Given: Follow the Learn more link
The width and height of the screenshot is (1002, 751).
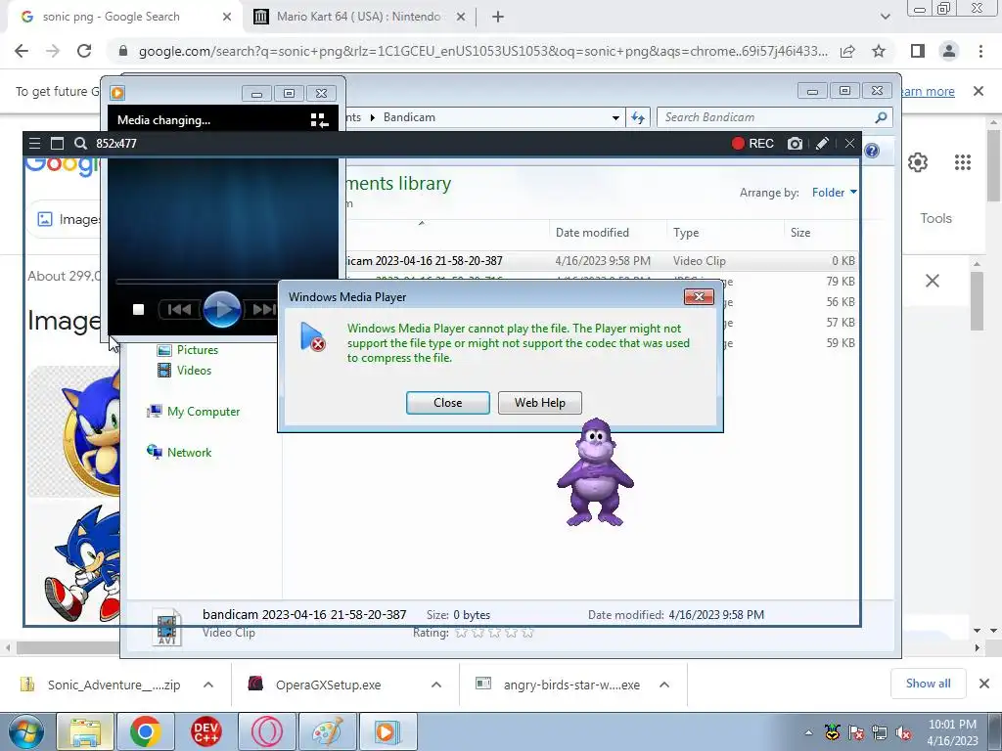Looking at the screenshot, I should pos(928,91).
